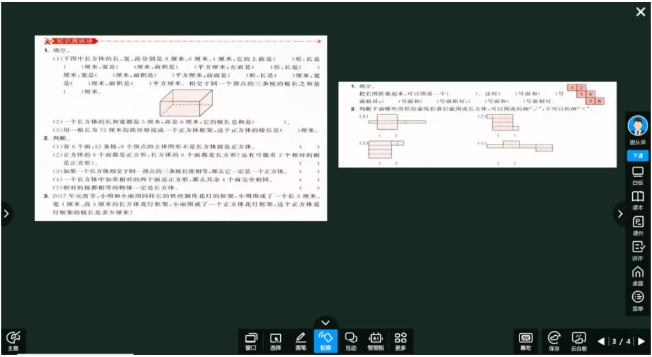652x357 pixels.
Task: Collapse the bottom toolbar with chevron
Action: click(325, 322)
